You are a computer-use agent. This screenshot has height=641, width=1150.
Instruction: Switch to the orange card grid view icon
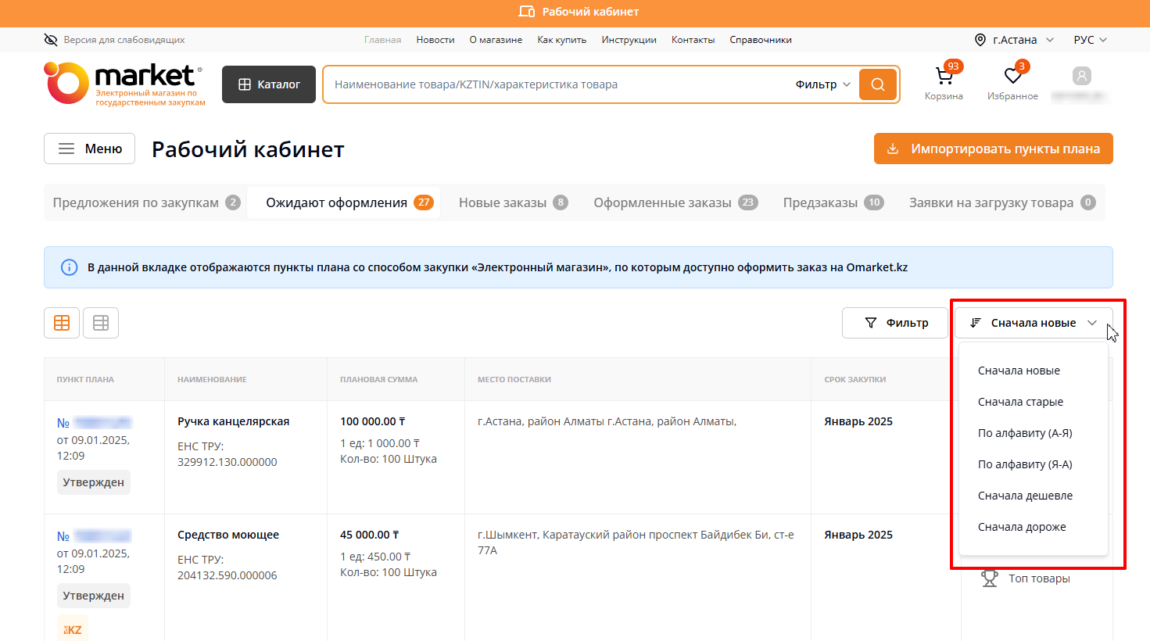(62, 323)
